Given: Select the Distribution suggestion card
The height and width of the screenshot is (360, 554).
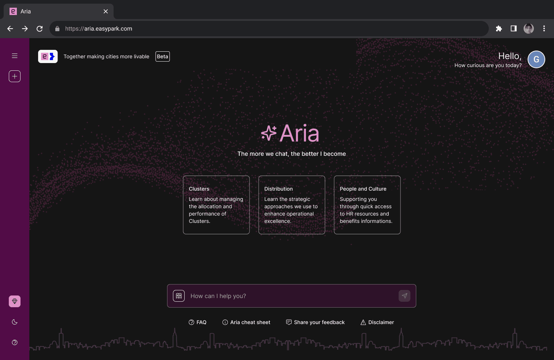Looking at the screenshot, I should tap(292, 205).
